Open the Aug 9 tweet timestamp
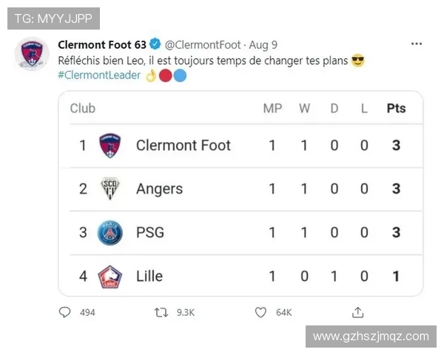Viewport: 444px width, 355px height. [263, 45]
